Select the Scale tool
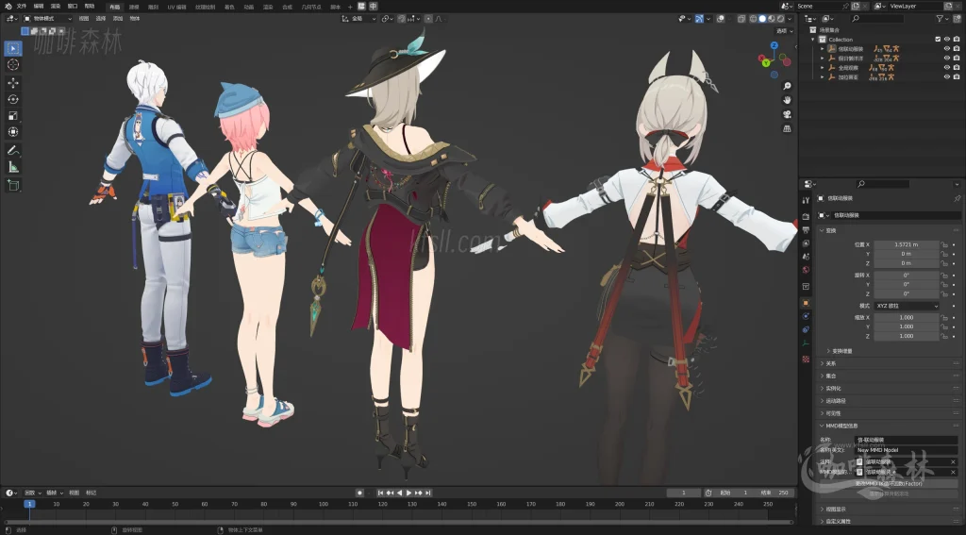The height and width of the screenshot is (535, 966). (13, 116)
